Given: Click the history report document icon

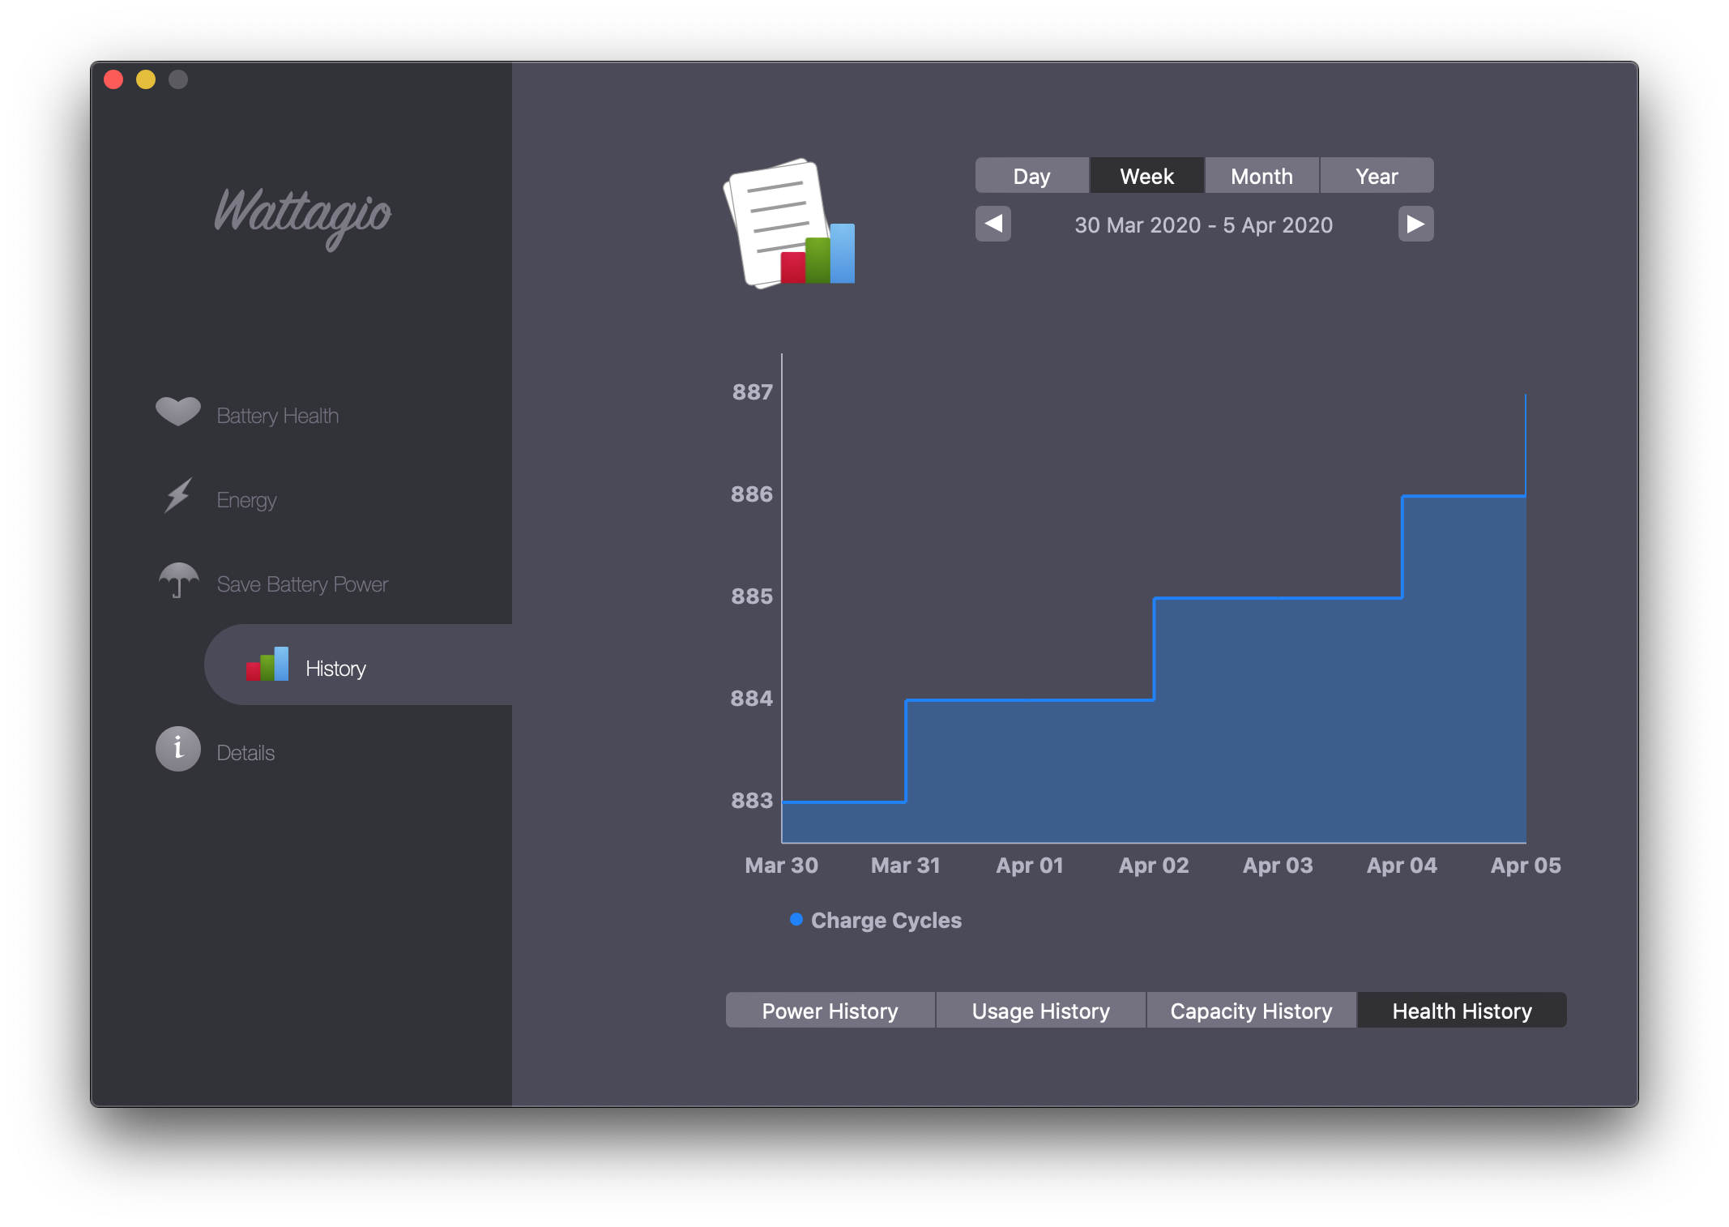Looking at the screenshot, I should (x=788, y=224).
